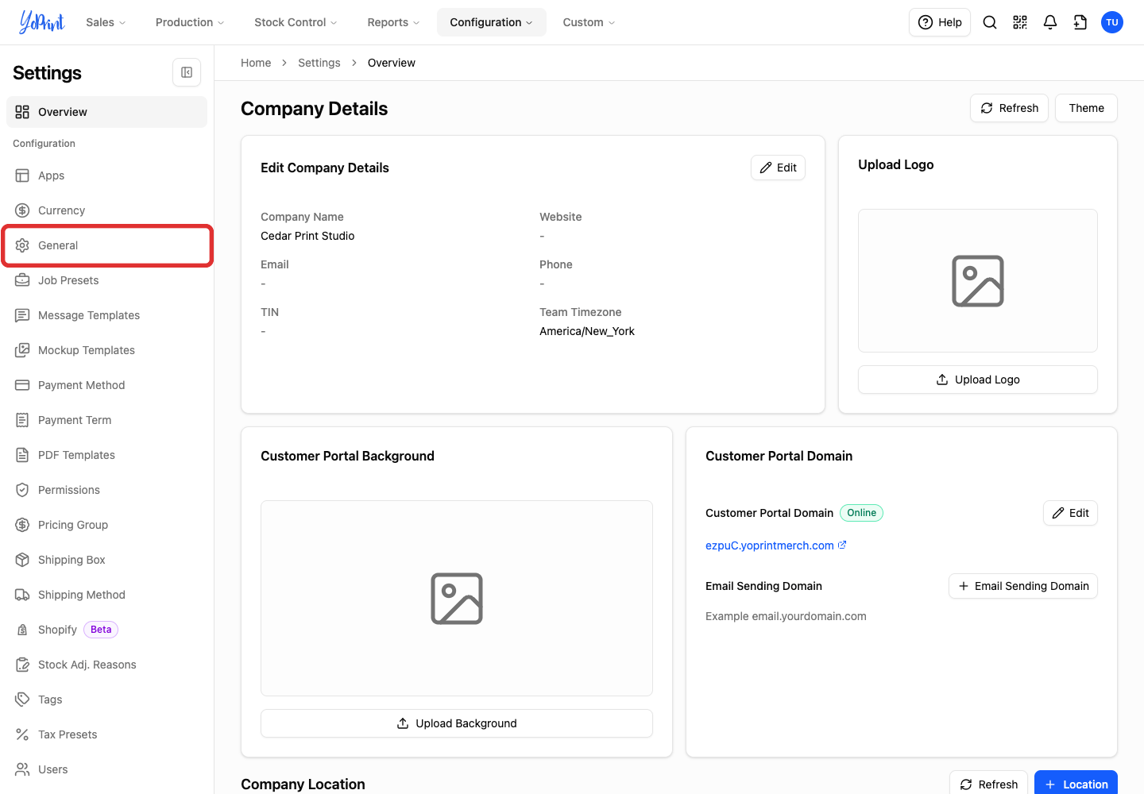Click the Help button
Image resolution: width=1144 pixels, height=794 pixels.
[x=940, y=22]
